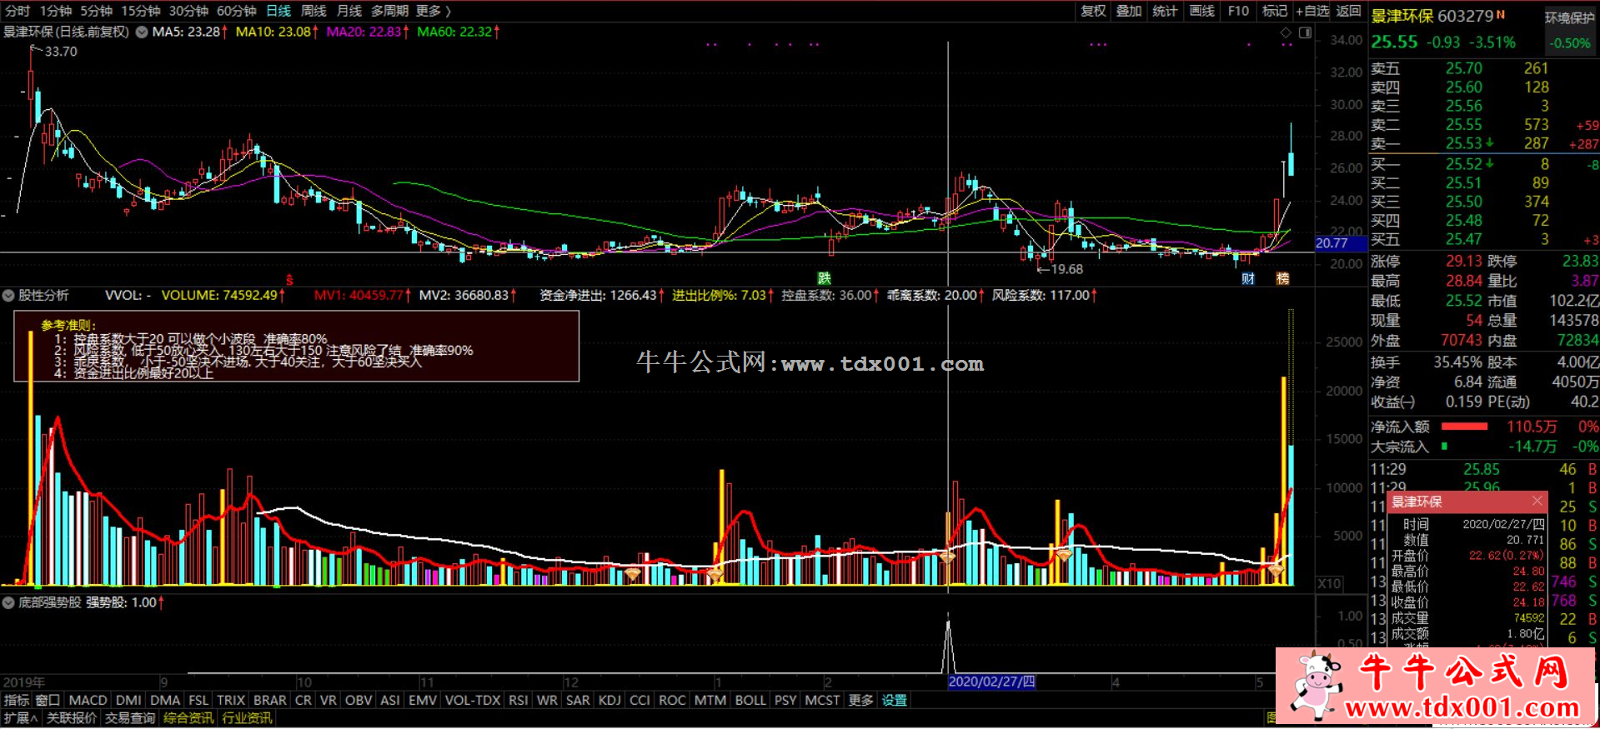Image resolution: width=1600 pixels, height=729 pixels.
Task: Apply the KDJ indicator
Action: 609,700
